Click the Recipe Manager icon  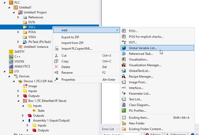coord(124,76)
